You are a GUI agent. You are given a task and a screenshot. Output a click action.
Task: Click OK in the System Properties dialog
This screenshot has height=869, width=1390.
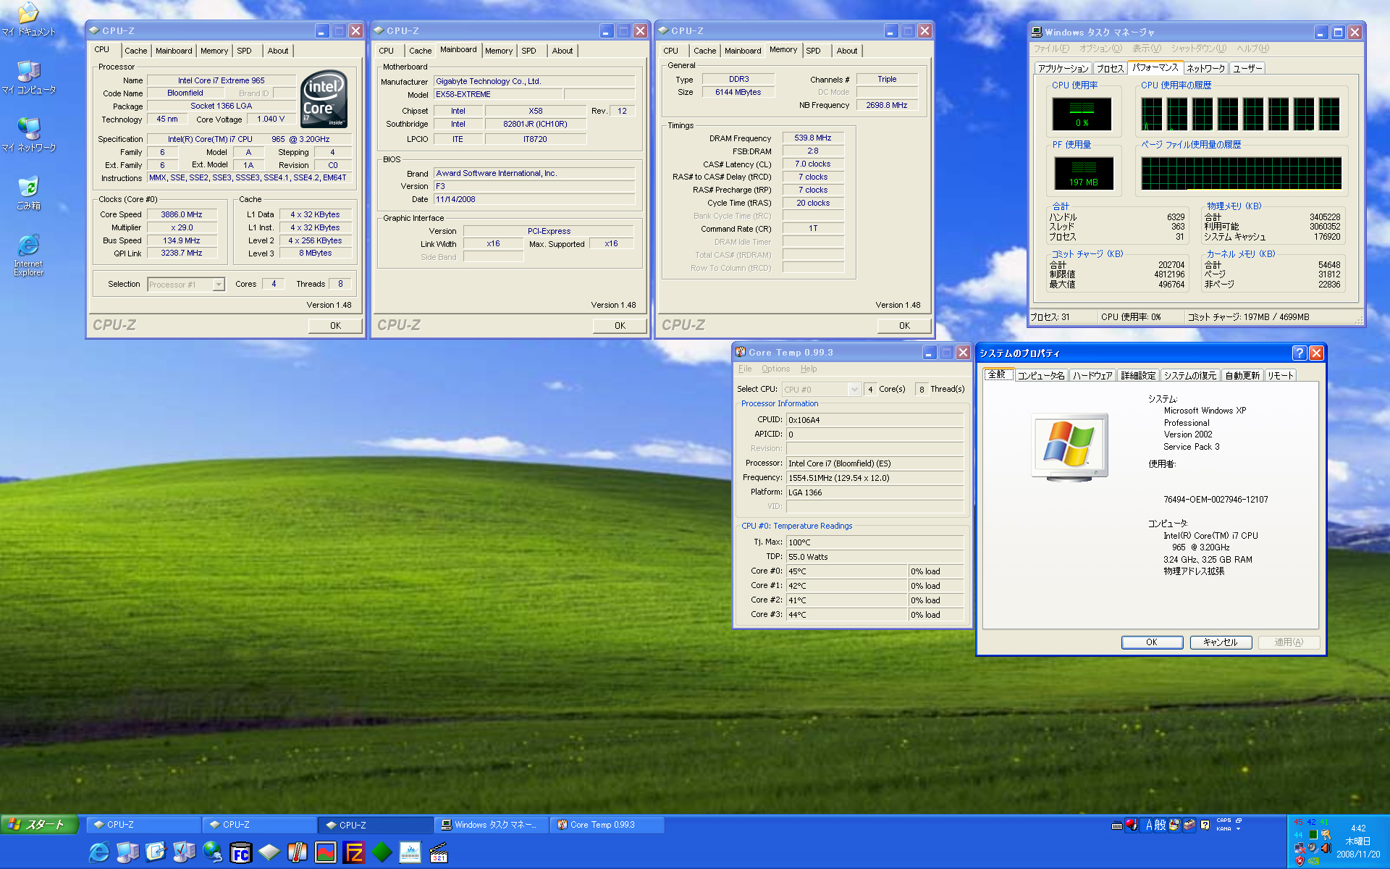[x=1151, y=642]
